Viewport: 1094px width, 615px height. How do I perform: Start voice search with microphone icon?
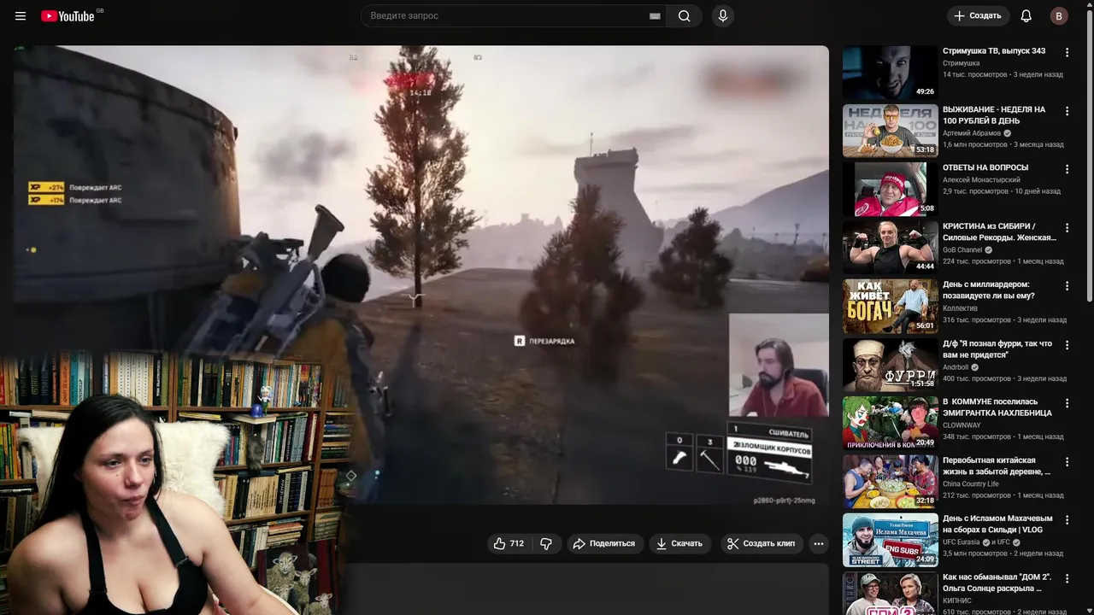coord(723,15)
